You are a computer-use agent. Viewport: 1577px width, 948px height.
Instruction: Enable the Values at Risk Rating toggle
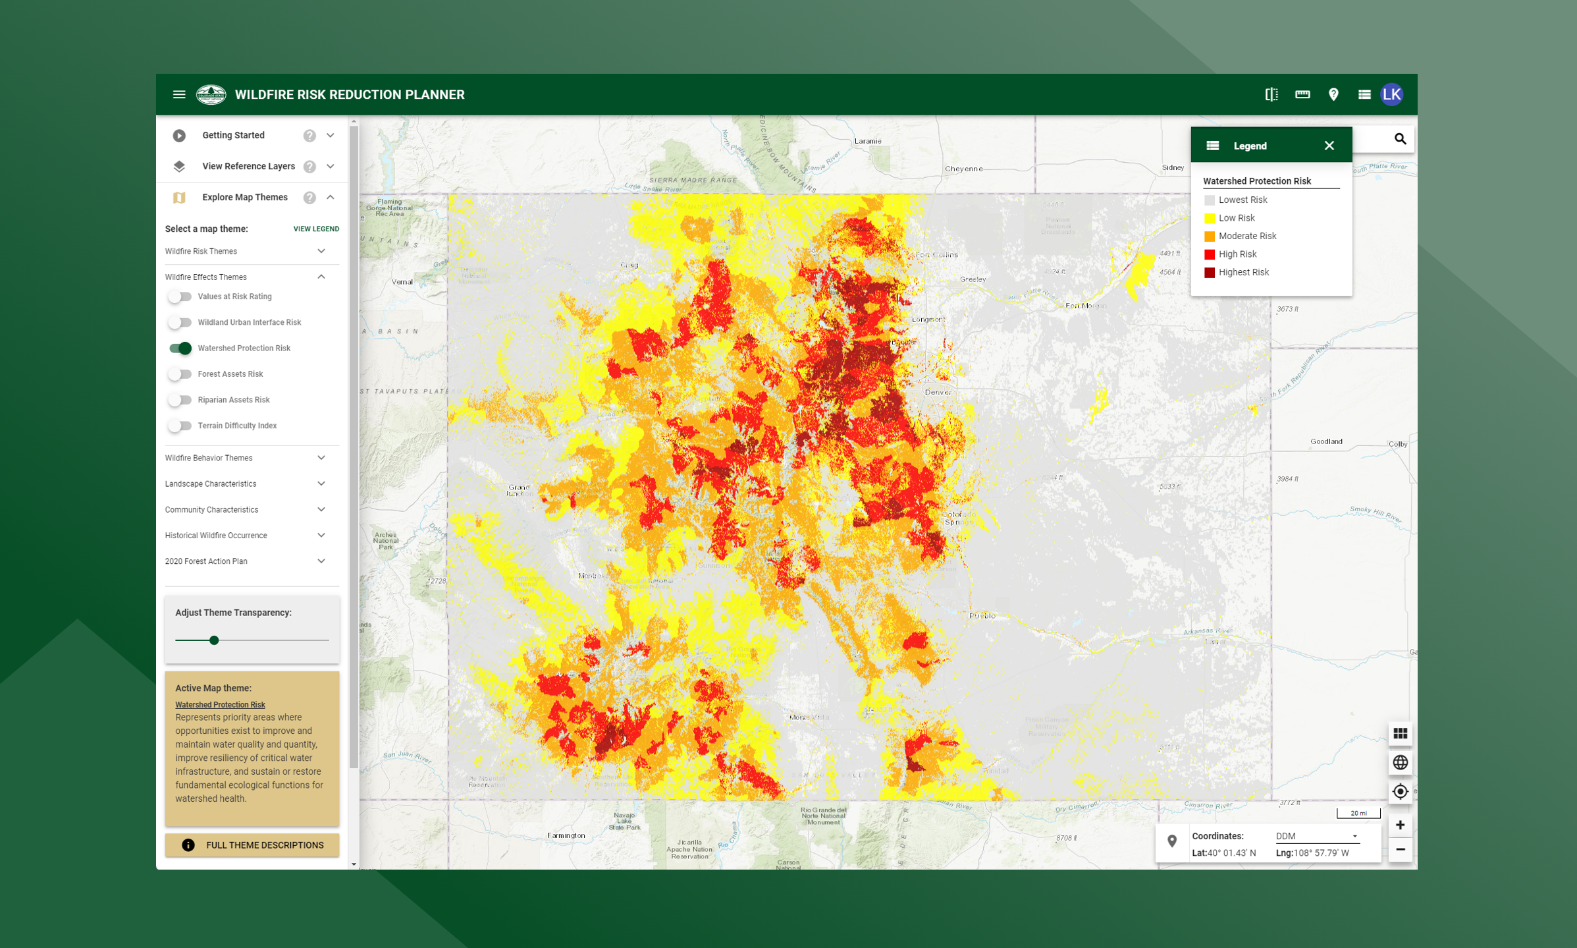(179, 296)
